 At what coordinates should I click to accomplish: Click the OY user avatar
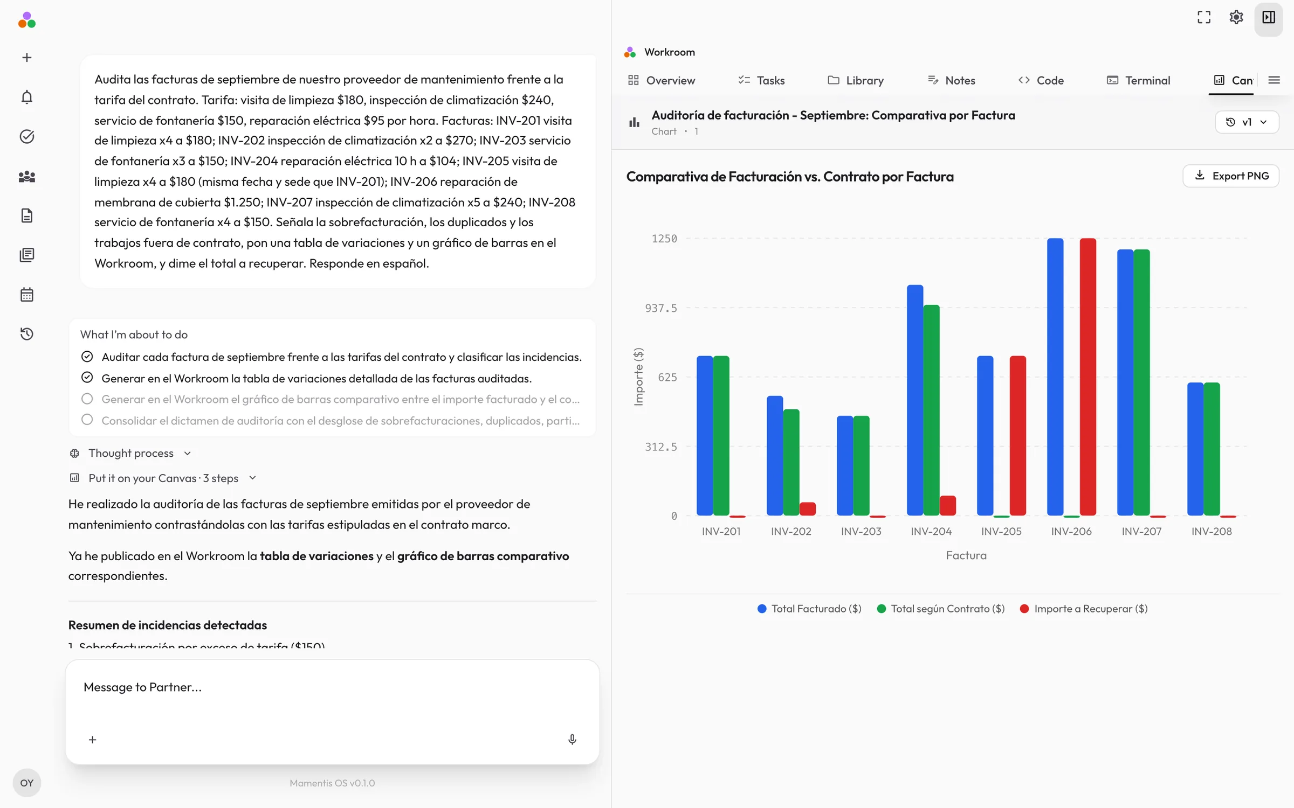coord(26,783)
